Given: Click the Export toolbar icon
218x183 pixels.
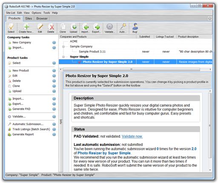Looking at the screenshot, I should pos(96,28).
